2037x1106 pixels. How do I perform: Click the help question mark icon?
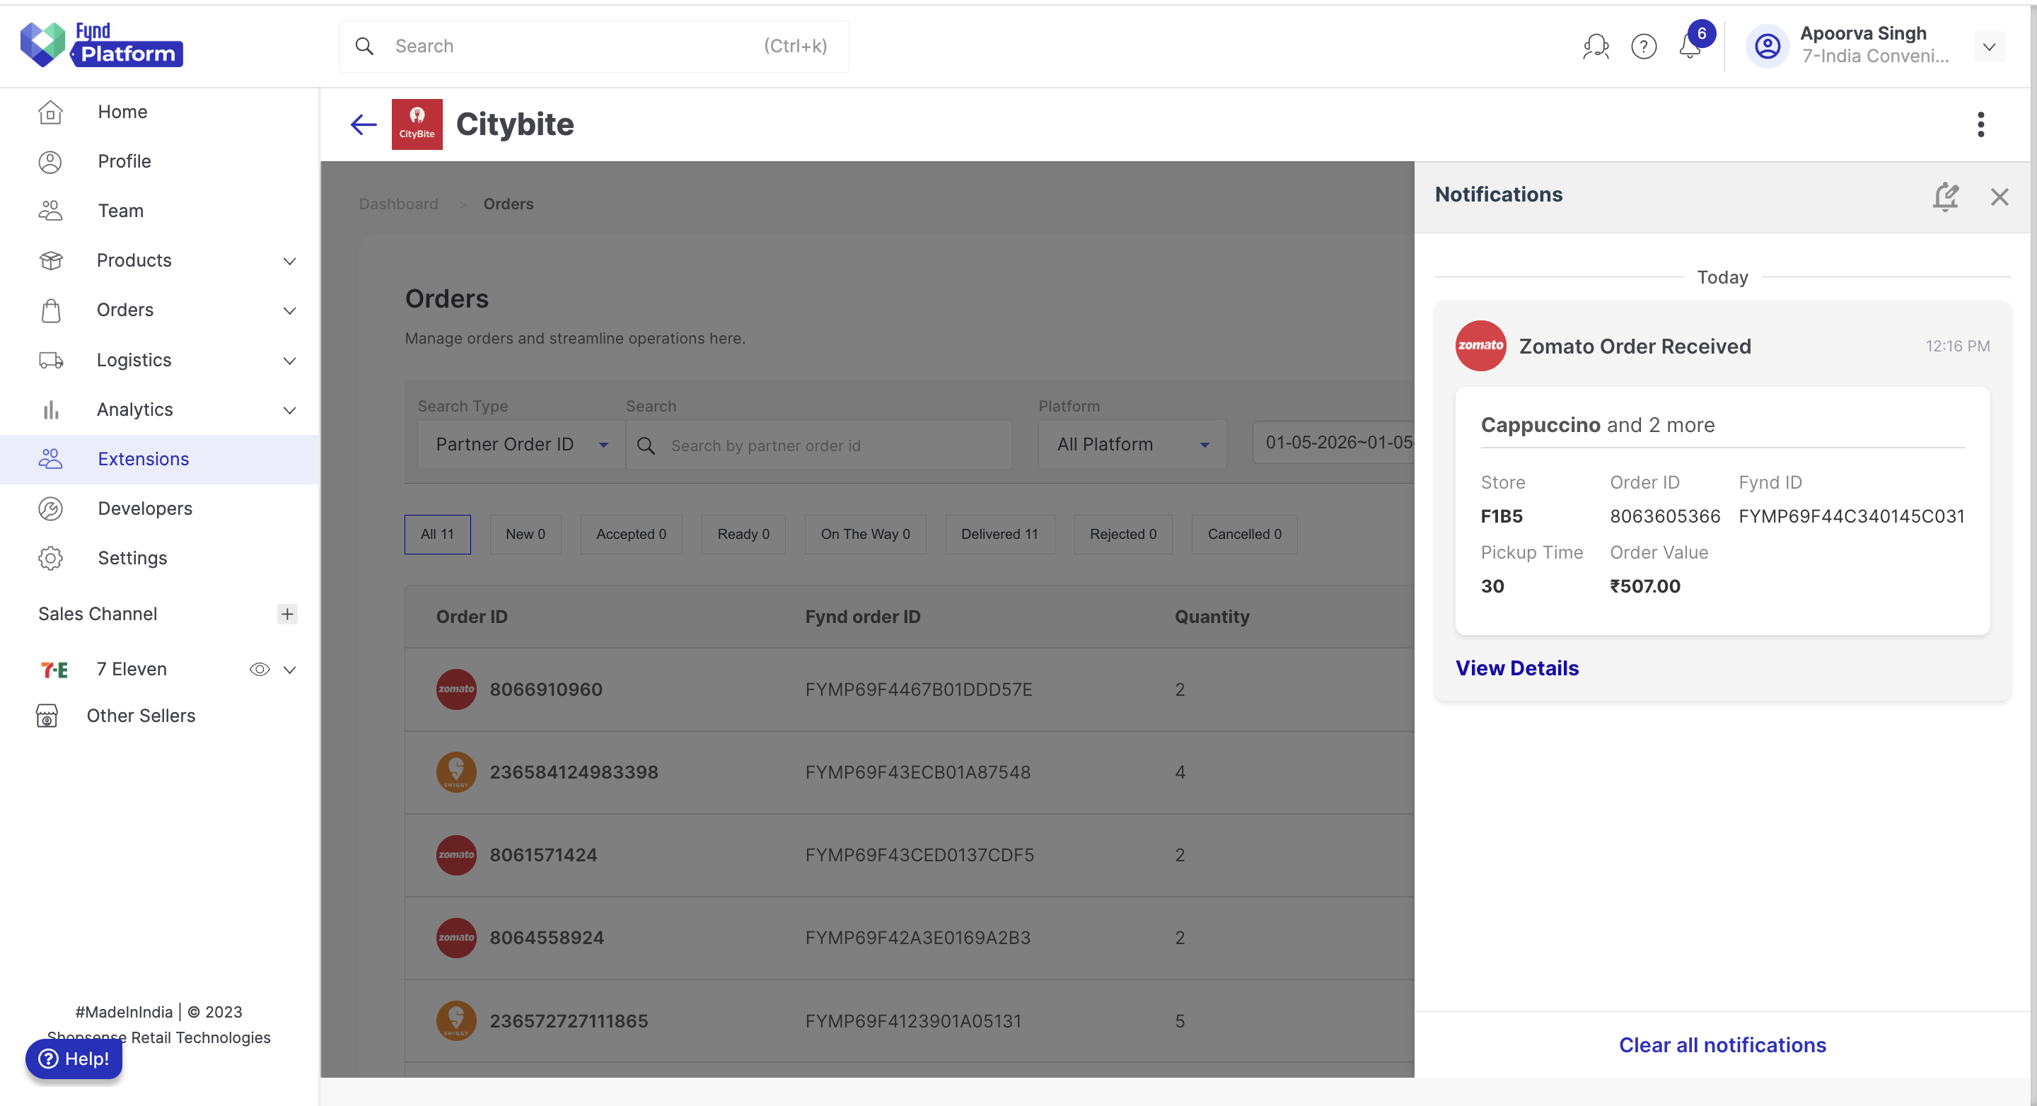tap(1643, 47)
